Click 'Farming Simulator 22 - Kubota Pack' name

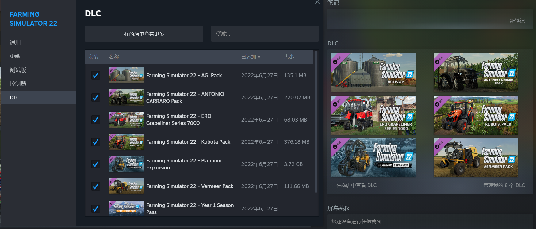pos(188,142)
